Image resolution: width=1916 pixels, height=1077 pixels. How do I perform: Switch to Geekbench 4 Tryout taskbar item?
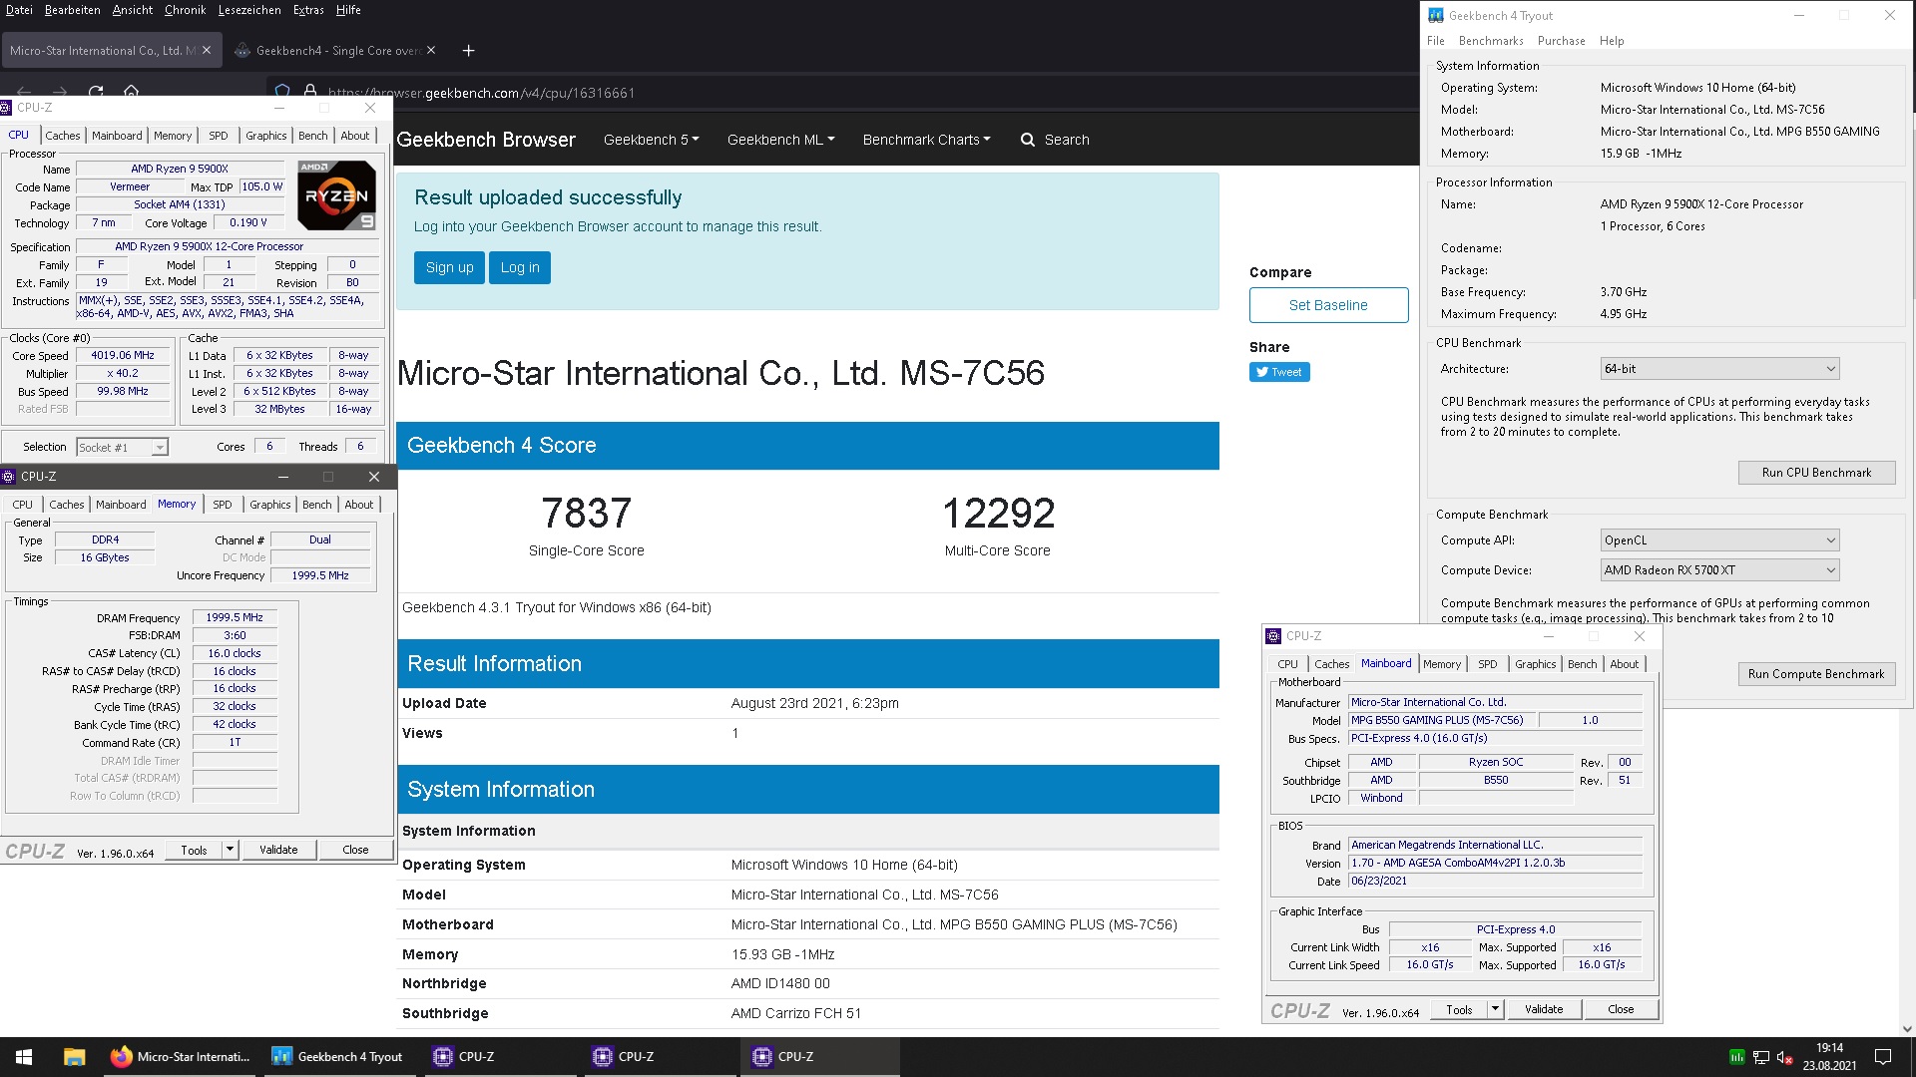(339, 1057)
